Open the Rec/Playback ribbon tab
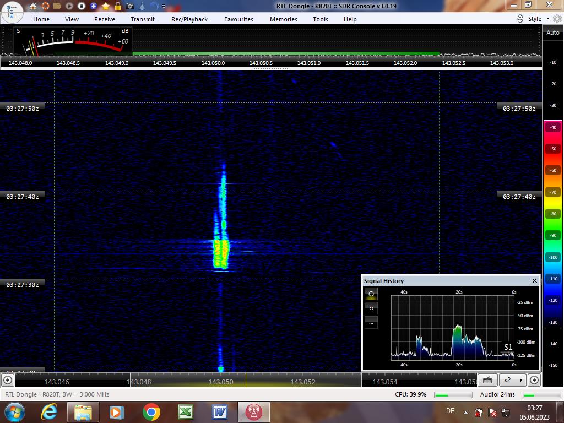Viewport: 564px width, 423px height. click(x=189, y=19)
